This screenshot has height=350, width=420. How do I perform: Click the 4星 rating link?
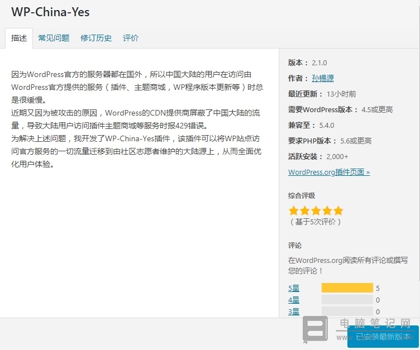(294, 300)
